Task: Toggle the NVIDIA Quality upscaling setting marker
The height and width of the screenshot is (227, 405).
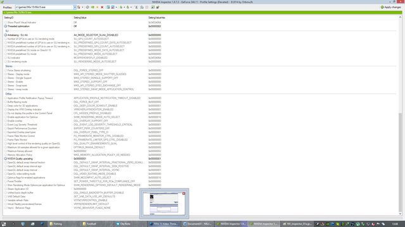Action: [6, 159]
